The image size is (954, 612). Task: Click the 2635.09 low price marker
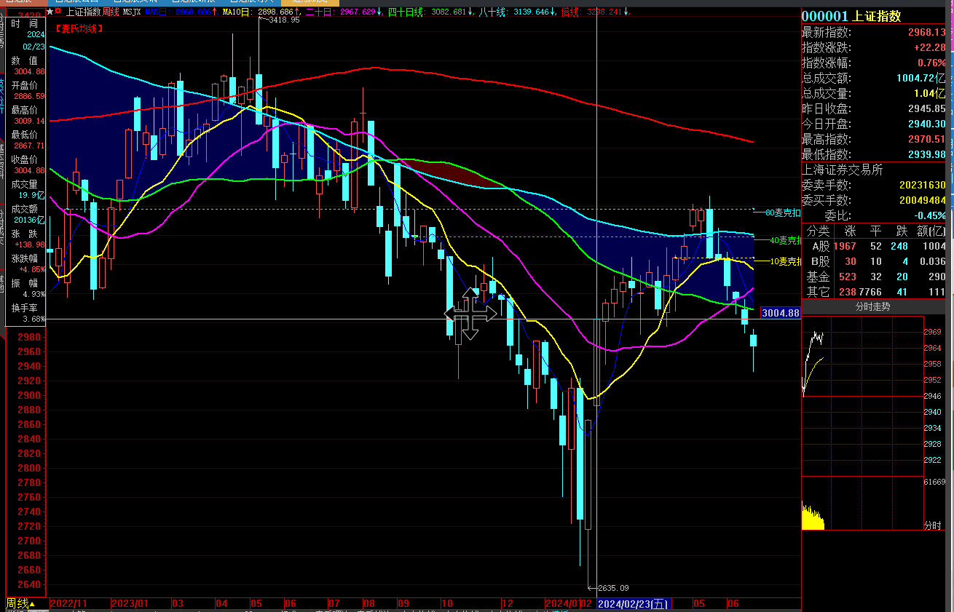612,588
